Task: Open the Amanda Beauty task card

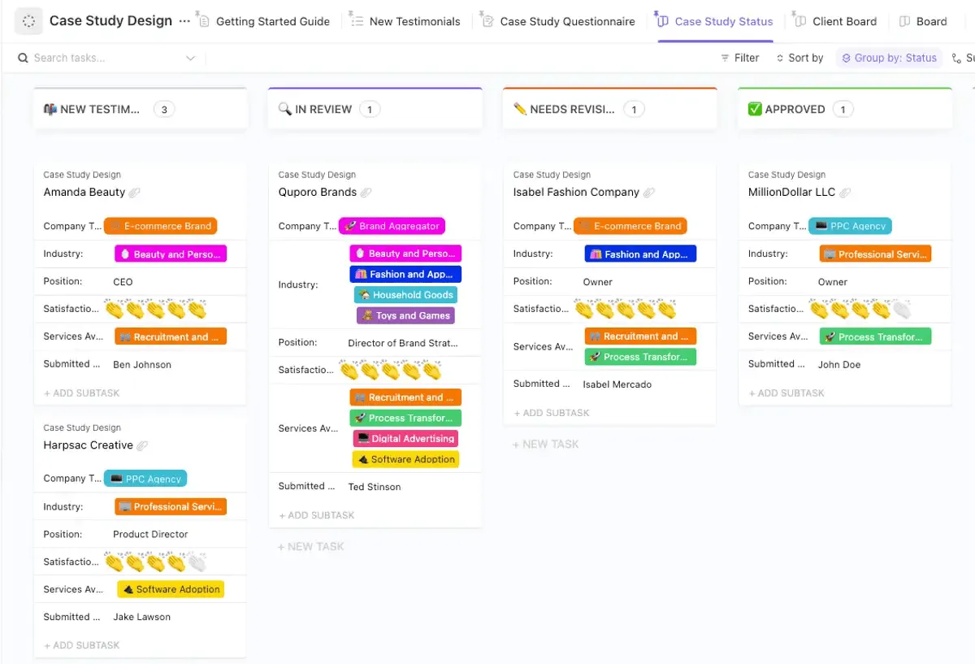Action: point(84,193)
